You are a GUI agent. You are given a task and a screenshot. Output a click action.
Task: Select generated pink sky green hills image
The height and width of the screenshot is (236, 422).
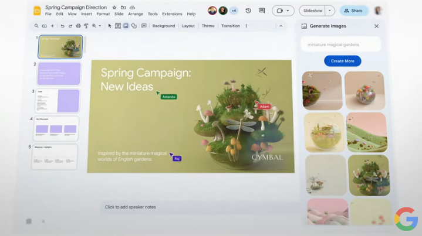(x=367, y=132)
